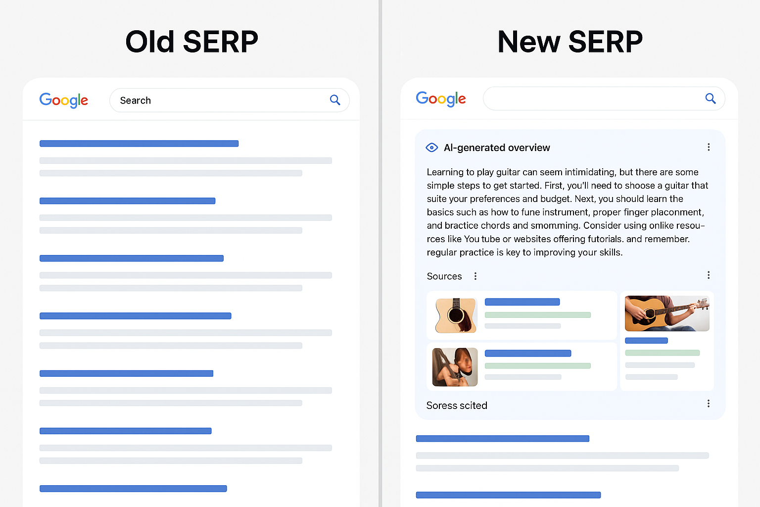Click the Google logo in Old SERP
Screen dimensions: 760x507
[64, 100]
